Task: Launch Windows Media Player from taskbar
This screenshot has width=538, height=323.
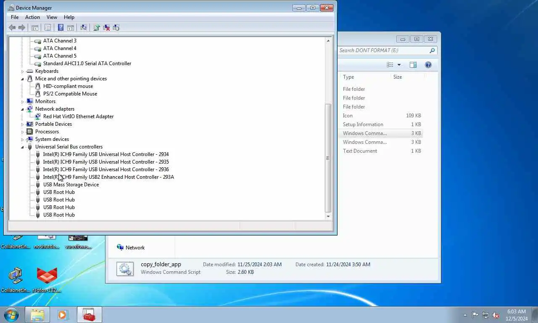Action: click(63, 315)
